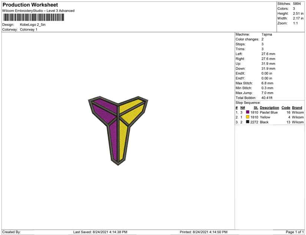The image size is (306, 235).
Task: Click the N# column header
Action: click(x=243, y=108)
